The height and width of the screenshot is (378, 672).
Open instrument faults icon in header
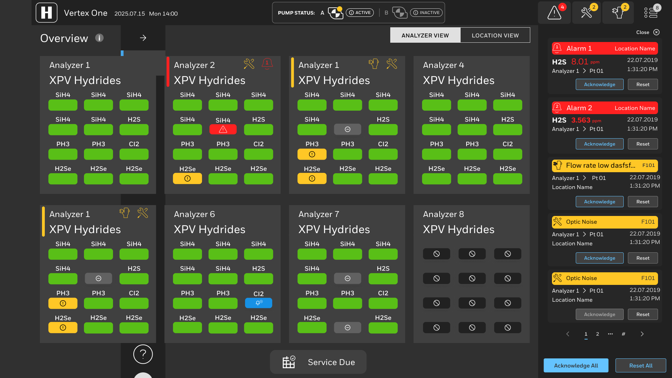tap(618, 13)
